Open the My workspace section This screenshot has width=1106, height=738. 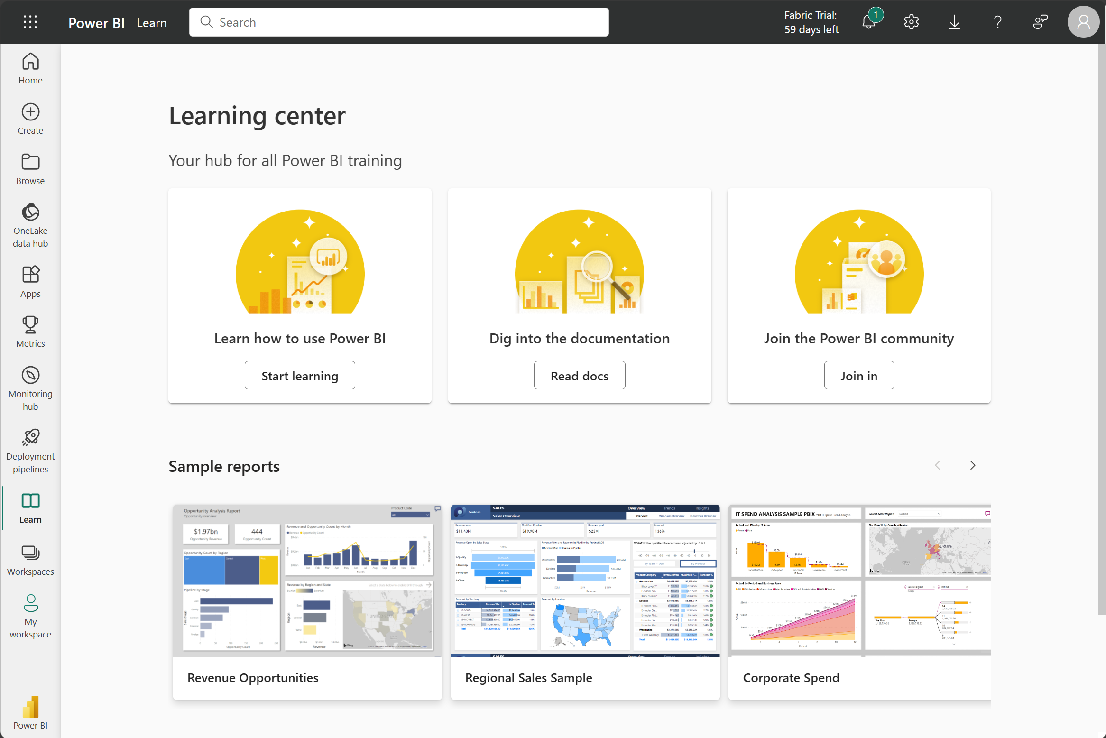[x=31, y=617]
